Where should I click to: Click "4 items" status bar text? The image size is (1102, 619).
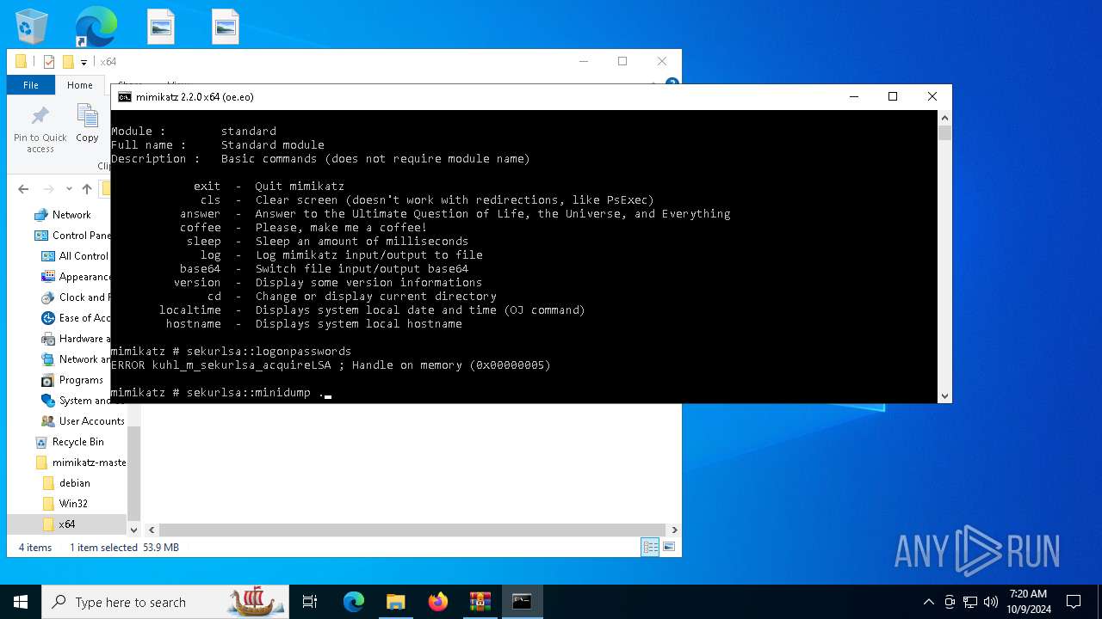point(35,548)
